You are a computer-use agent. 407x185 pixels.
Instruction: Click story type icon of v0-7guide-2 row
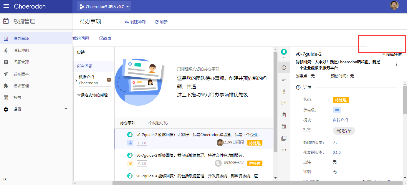click(x=130, y=135)
